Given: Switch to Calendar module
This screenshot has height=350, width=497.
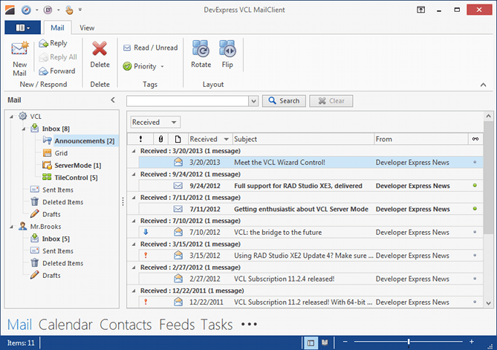Looking at the screenshot, I should pos(65,325).
